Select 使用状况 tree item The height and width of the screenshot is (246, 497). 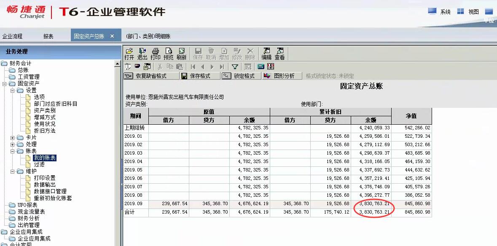pyautogui.click(x=45, y=124)
